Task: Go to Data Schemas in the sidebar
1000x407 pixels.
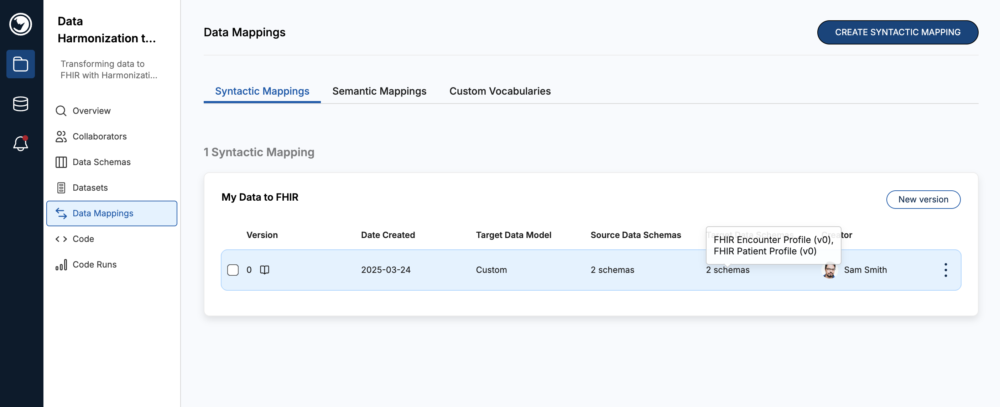Action: [112, 162]
